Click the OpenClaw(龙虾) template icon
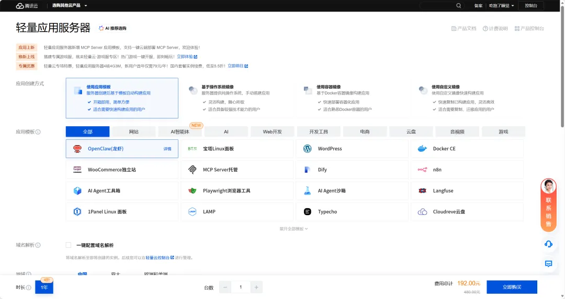Viewport: 565px width, 299px height. point(77,149)
